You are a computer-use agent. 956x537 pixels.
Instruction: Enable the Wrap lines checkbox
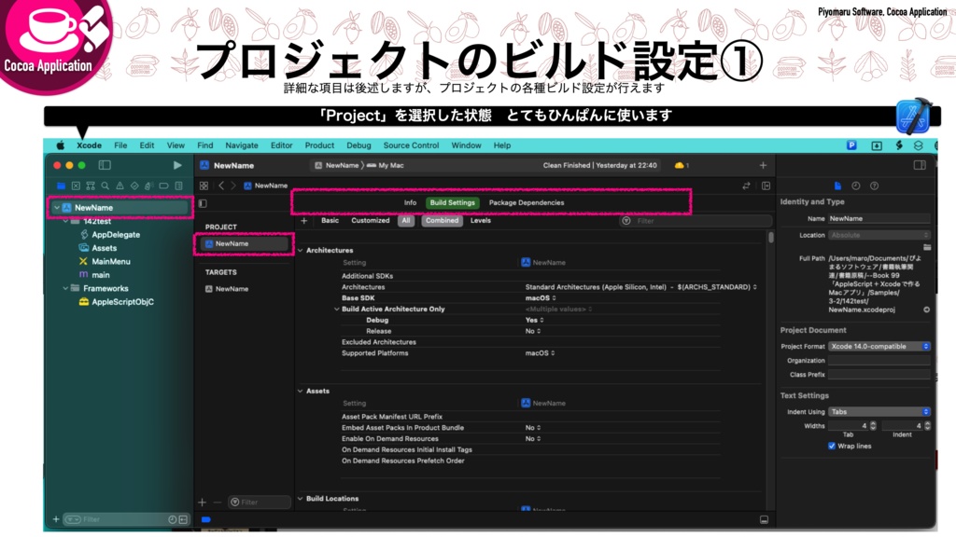point(834,445)
